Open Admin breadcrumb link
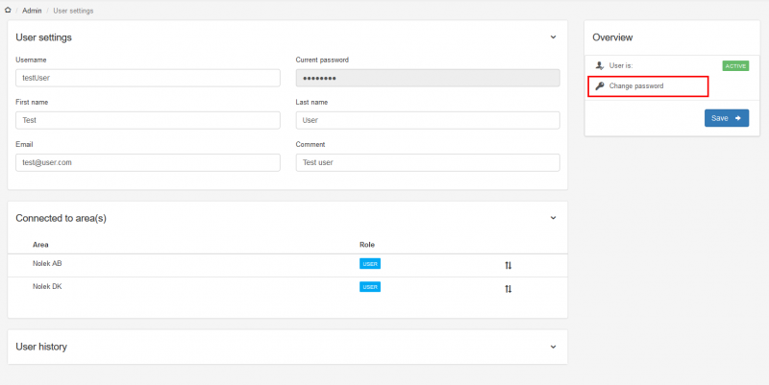The image size is (769, 385). pos(32,11)
